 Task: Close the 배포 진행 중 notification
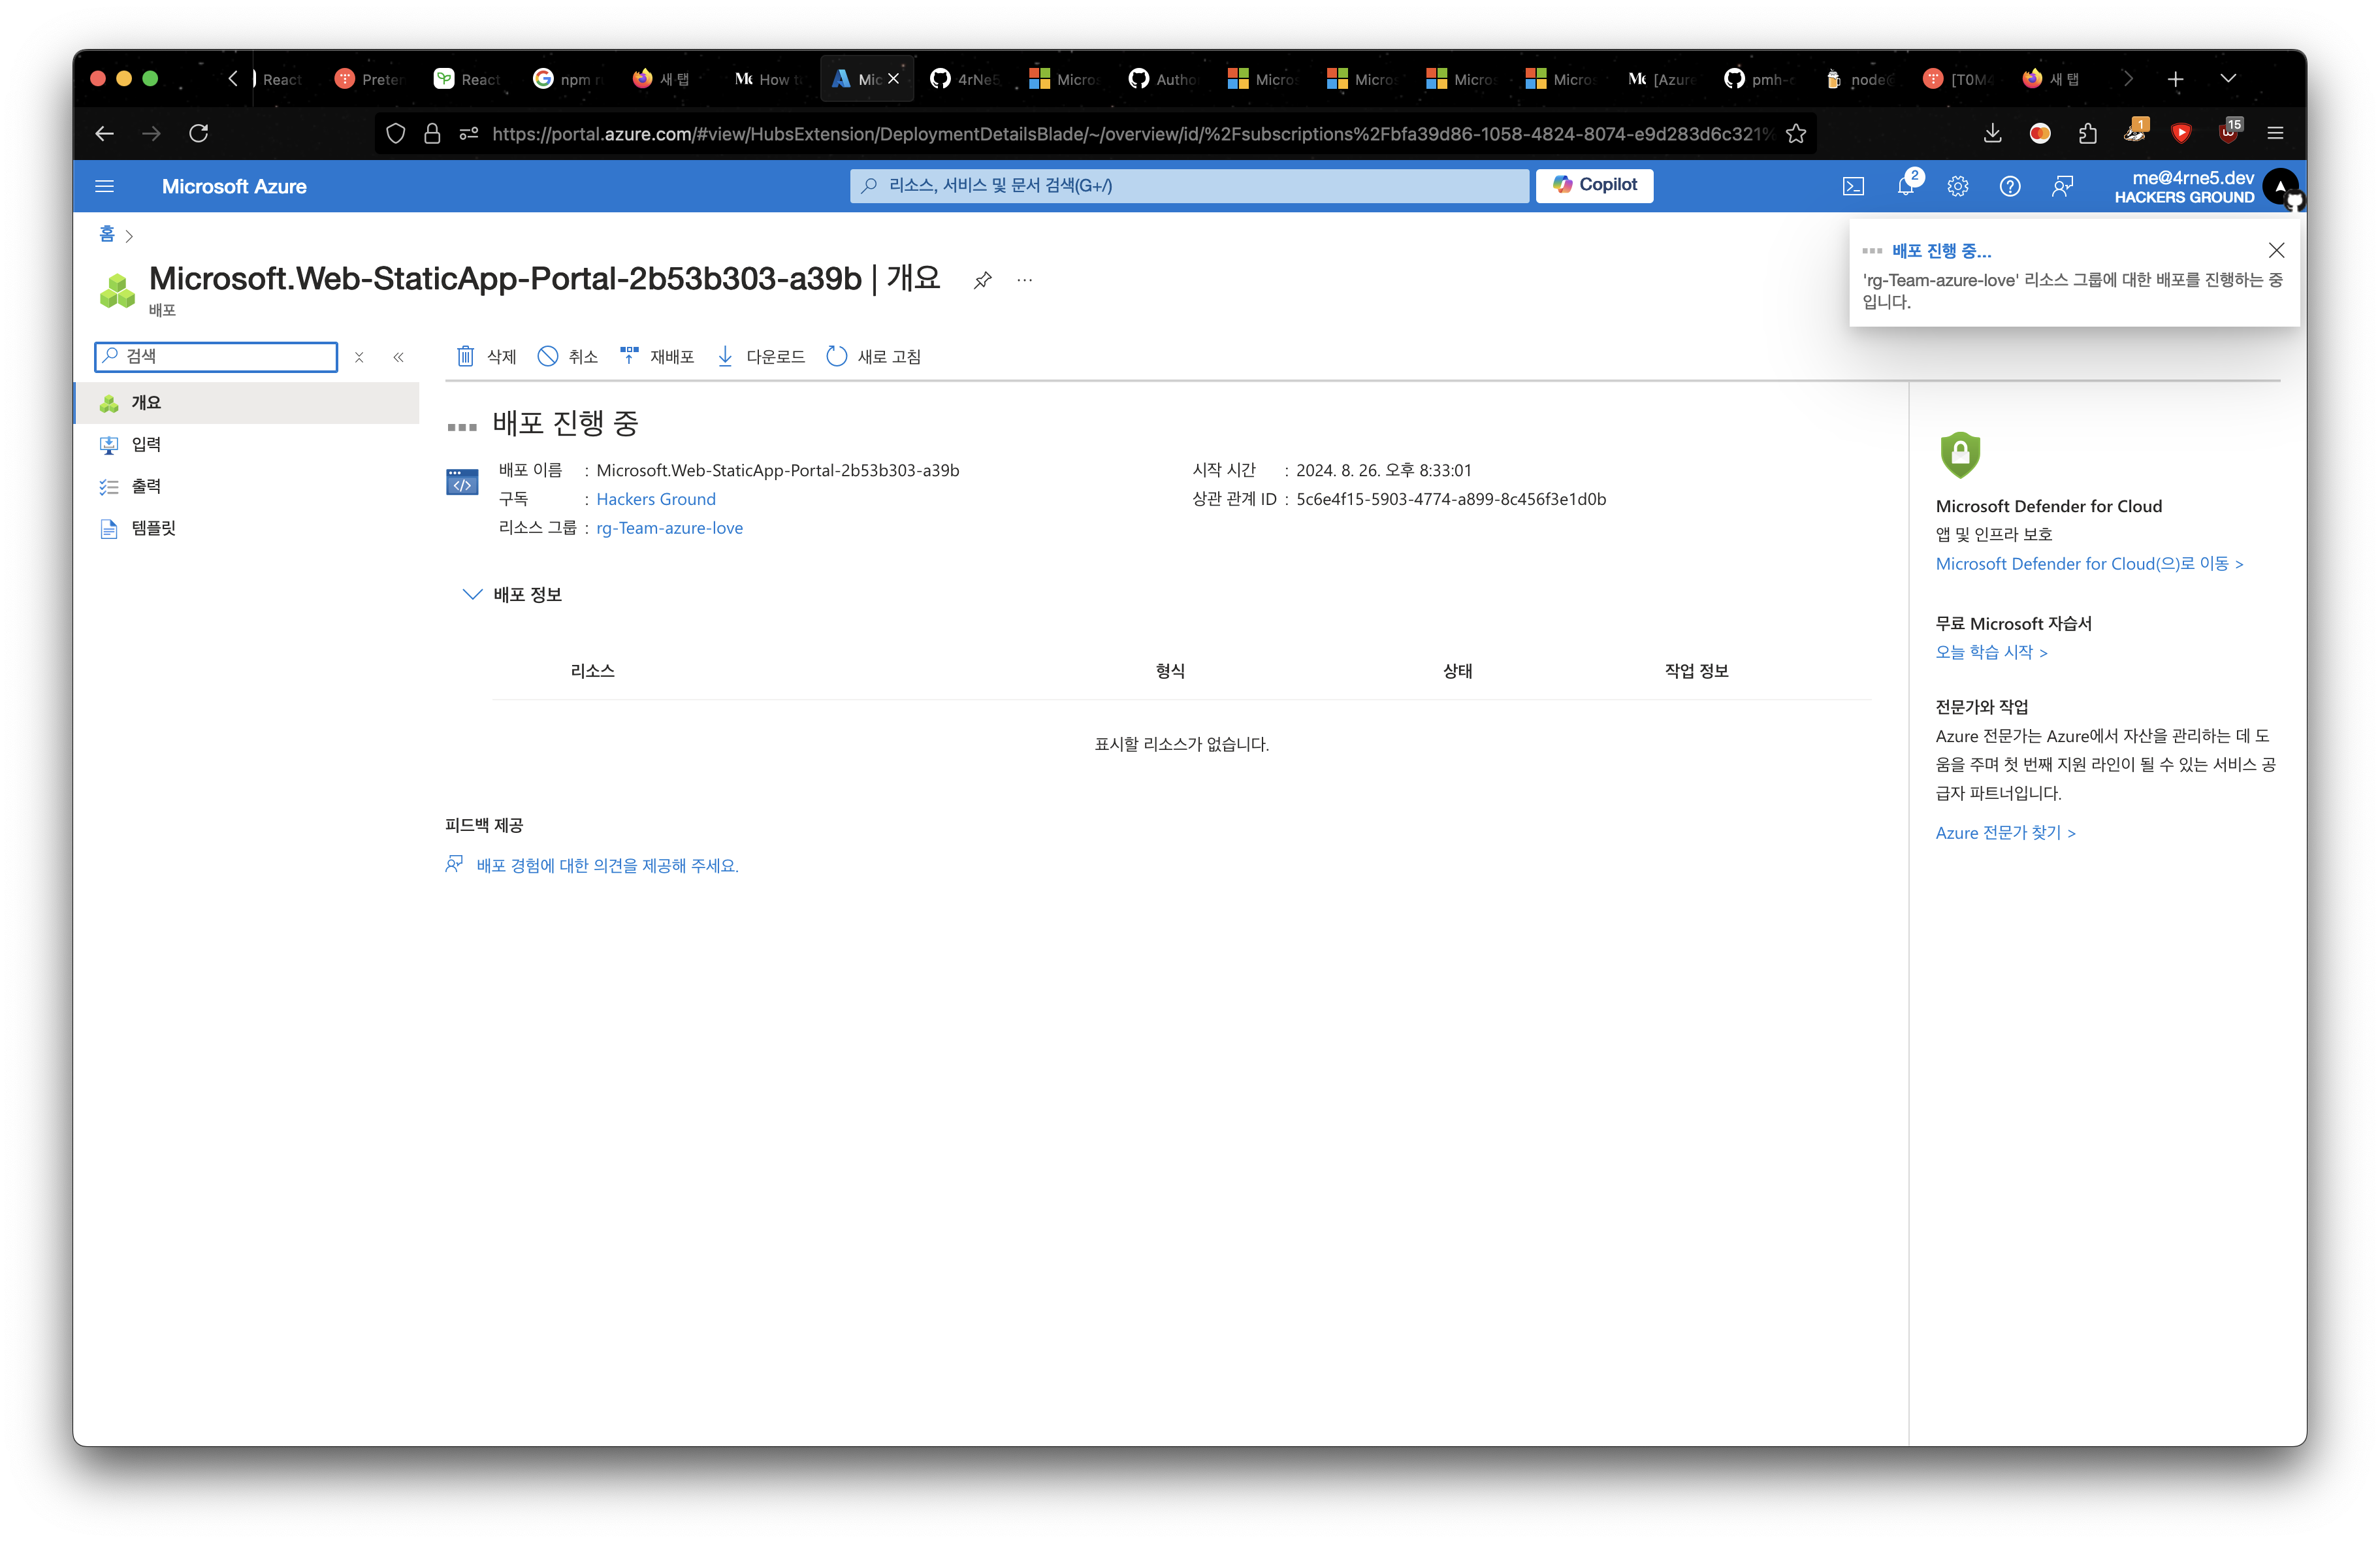(2276, 250)
